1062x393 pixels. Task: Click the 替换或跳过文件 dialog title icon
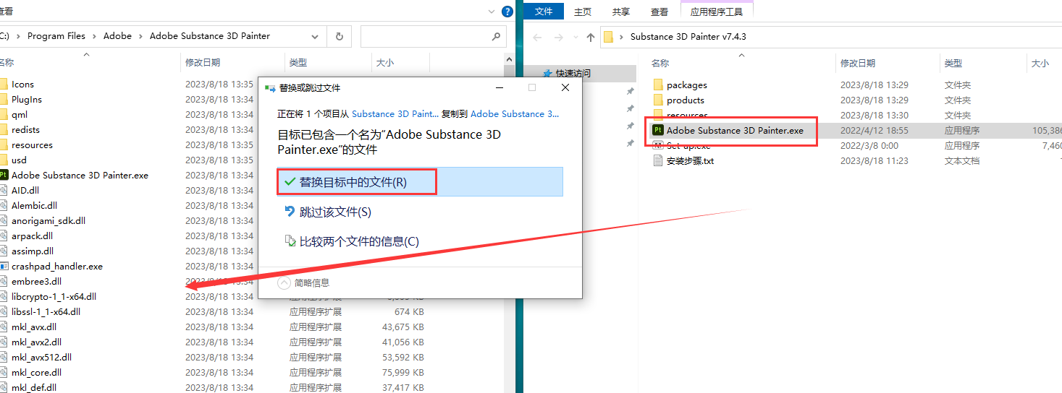pyautogui.click(x=270, y=87)
